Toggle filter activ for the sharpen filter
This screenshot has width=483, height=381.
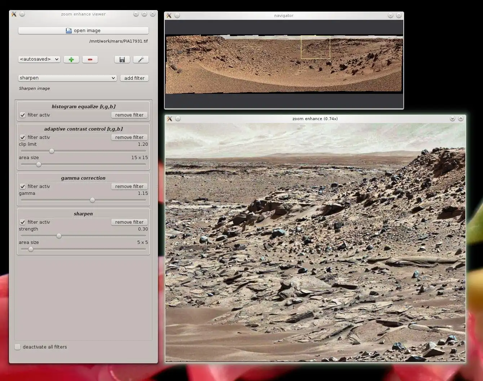pyautogui.click(x=23, y=222)
